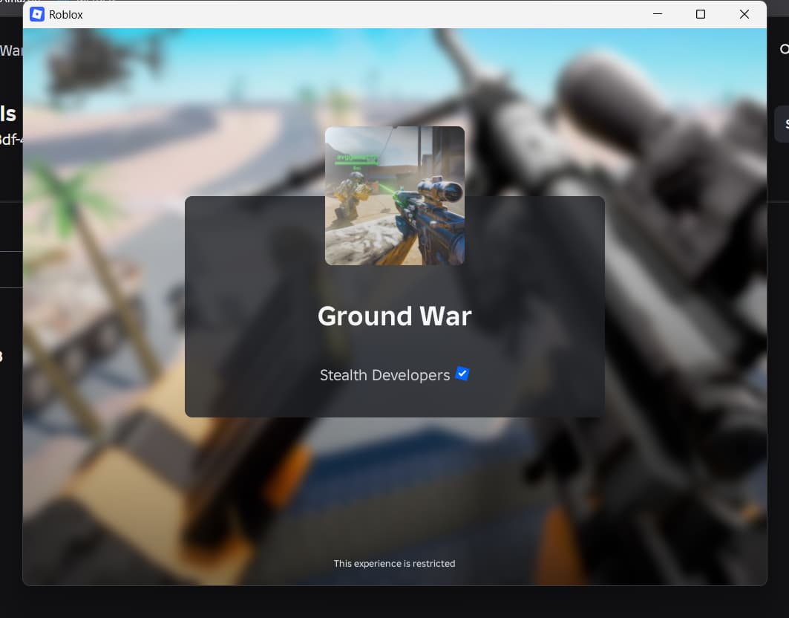The height and width of the screenshot is (618, 789).
Task: Open the Stealth Developers creator name
Action: (385, 375)
